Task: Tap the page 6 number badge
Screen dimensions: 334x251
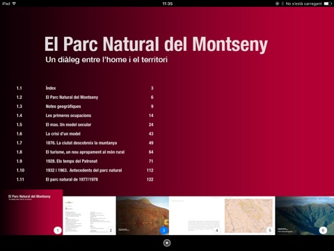Action: click(323, 230)
